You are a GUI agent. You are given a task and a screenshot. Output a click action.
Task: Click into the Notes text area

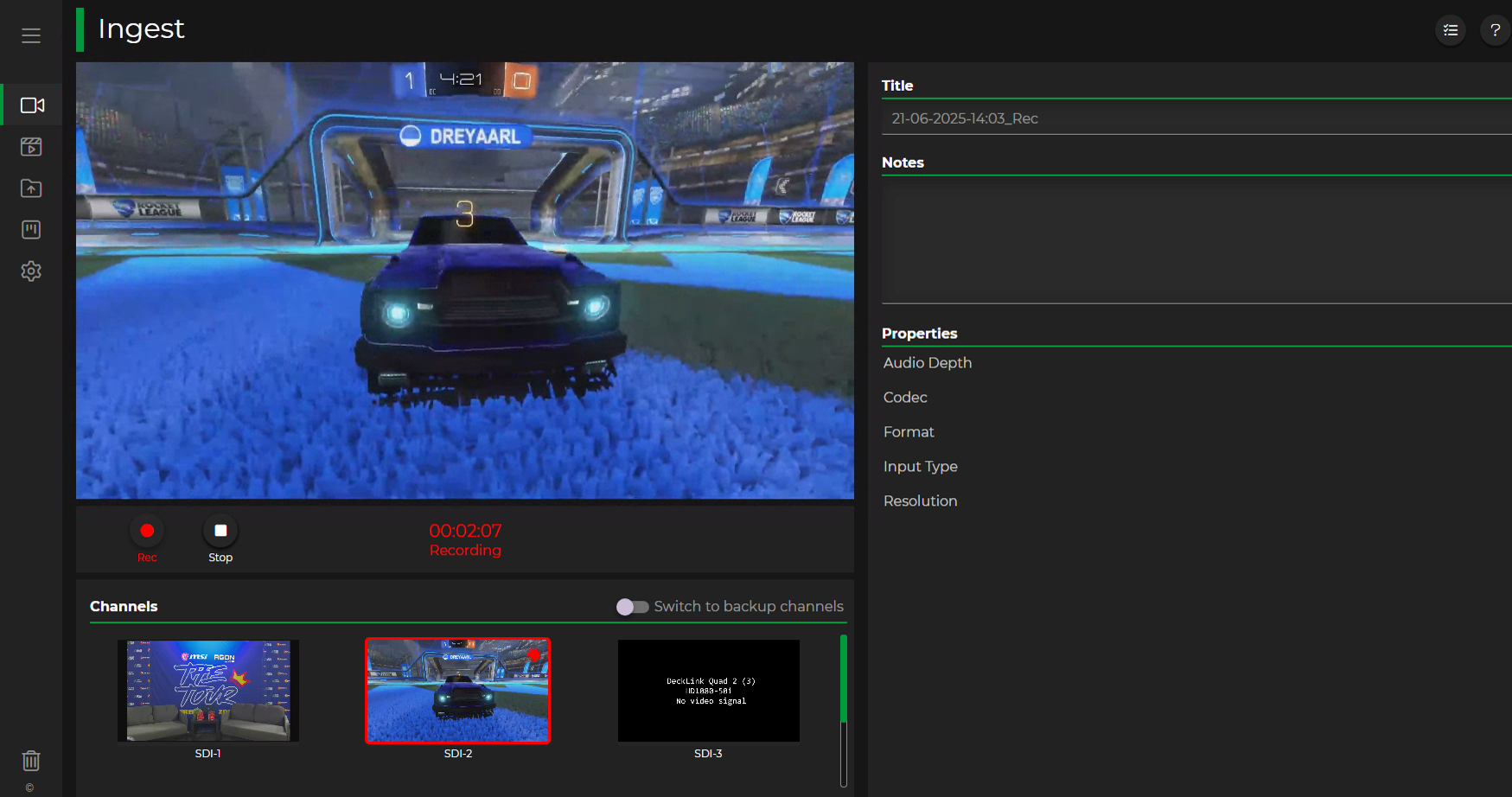(x=1196, y=240)
